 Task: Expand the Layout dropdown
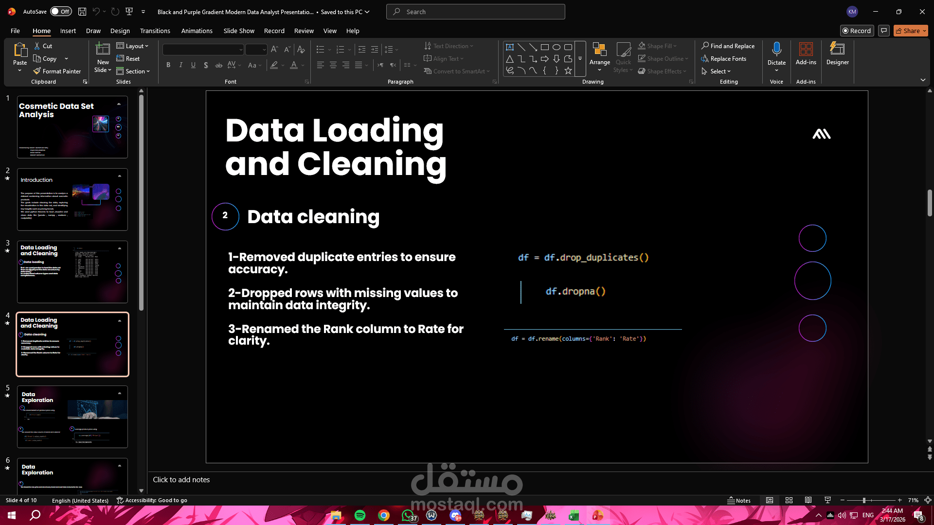click(133, 46)
